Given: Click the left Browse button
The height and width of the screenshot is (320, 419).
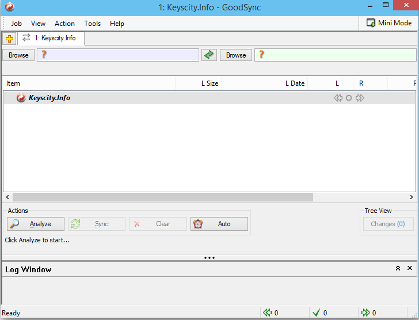Looking at the screenshot, I should pyautogui.click(x=18, y=55).
